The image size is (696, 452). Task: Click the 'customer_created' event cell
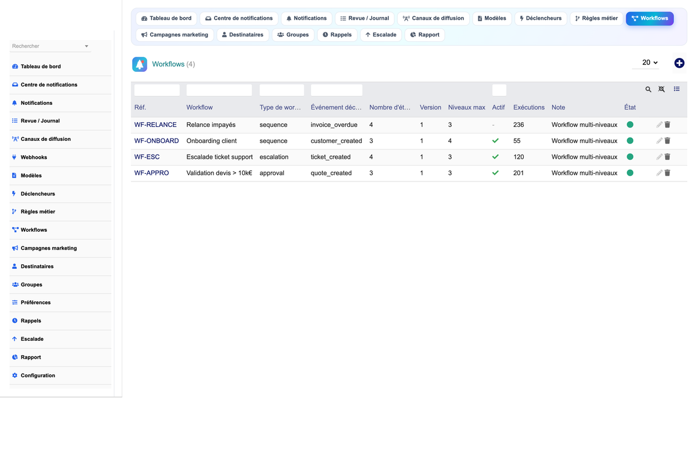click(336, 141)
